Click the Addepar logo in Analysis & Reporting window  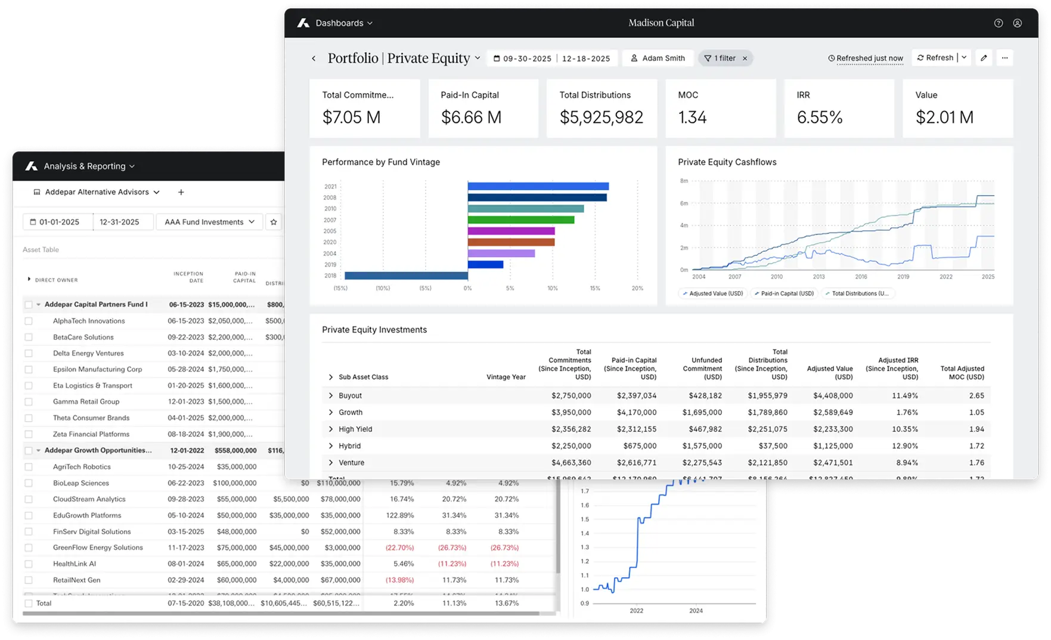tap(32, 166)
